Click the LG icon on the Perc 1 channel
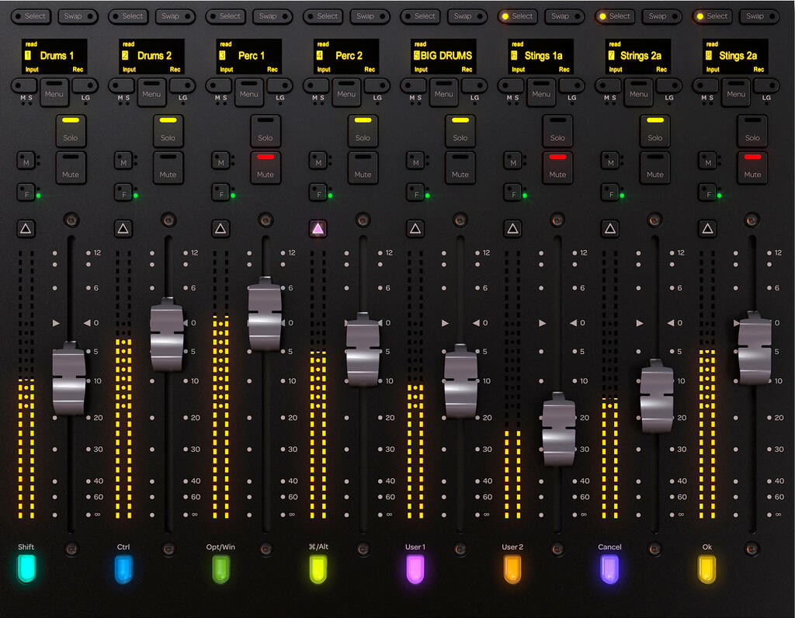Screen dimensions: 795x618 coord(280,99)
